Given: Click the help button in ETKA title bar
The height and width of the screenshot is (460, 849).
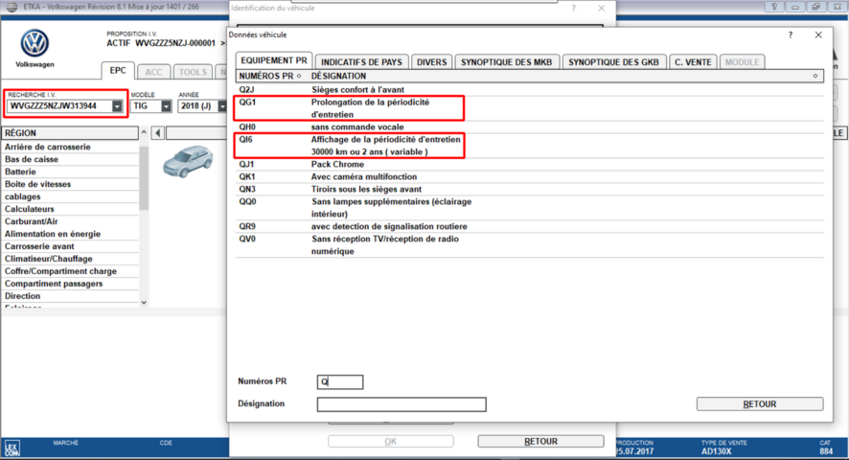Looking at the screenshot, I should pyautogui.click(x=774, y=7).
